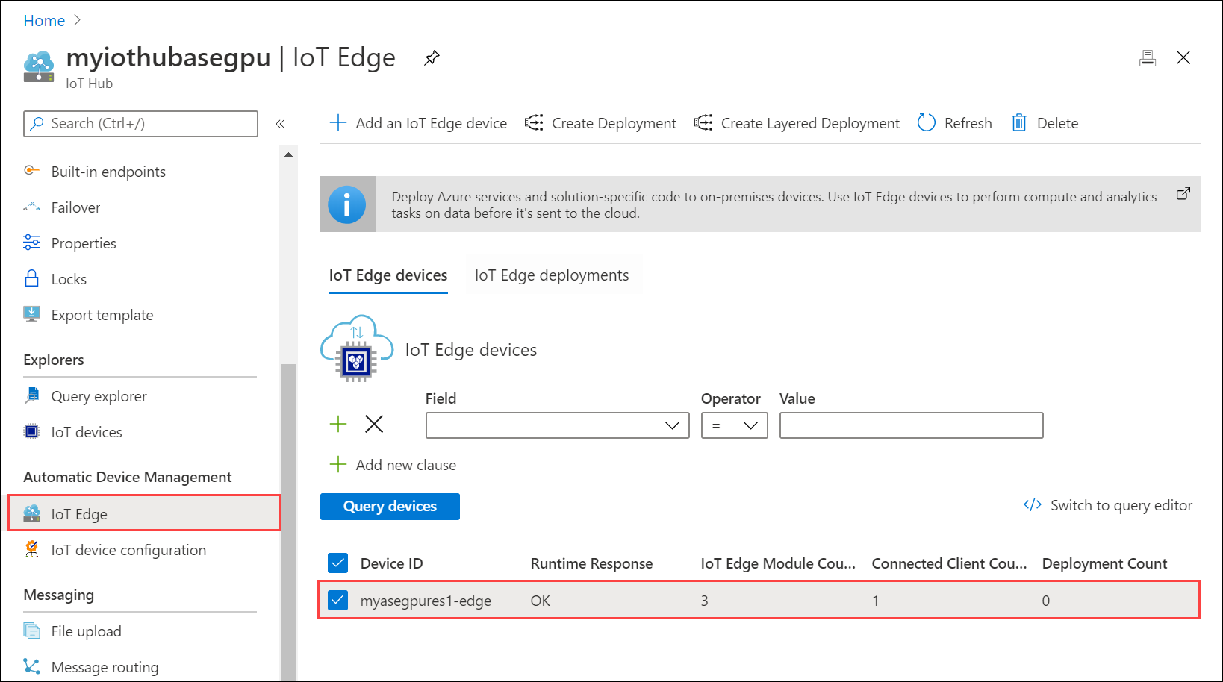Click the Refresh icon
The width and height of the screenshot is (1223, 682).
click(x=926, y=122)
